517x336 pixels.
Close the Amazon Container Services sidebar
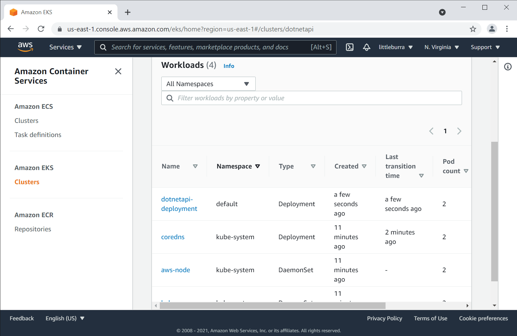tap(118, 71)
